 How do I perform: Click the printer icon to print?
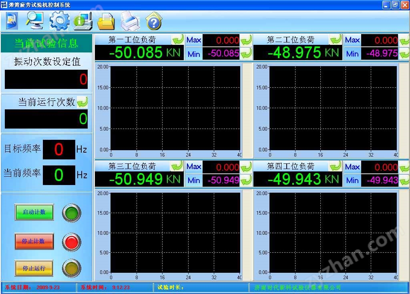click(130, 21)
